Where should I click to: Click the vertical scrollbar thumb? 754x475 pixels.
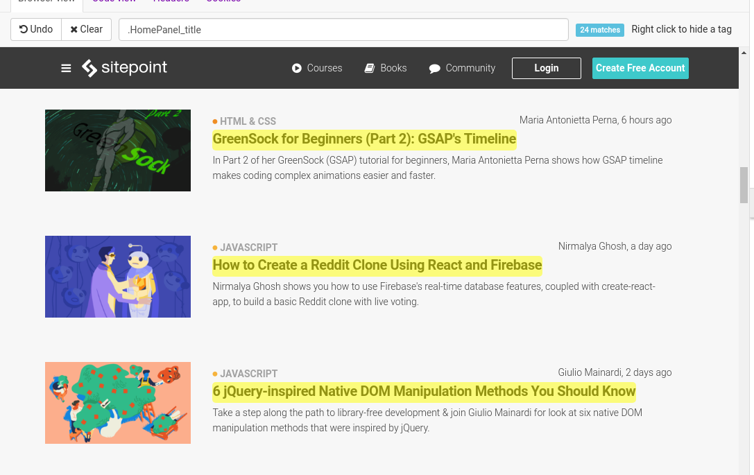click(744, 185)
